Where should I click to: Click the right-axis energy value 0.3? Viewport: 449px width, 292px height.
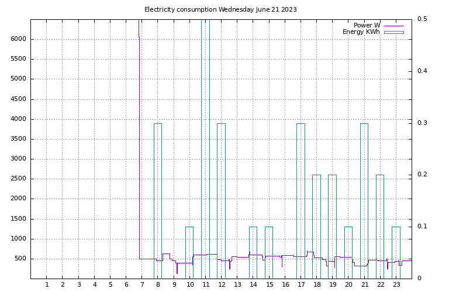(x=422, y=123)
